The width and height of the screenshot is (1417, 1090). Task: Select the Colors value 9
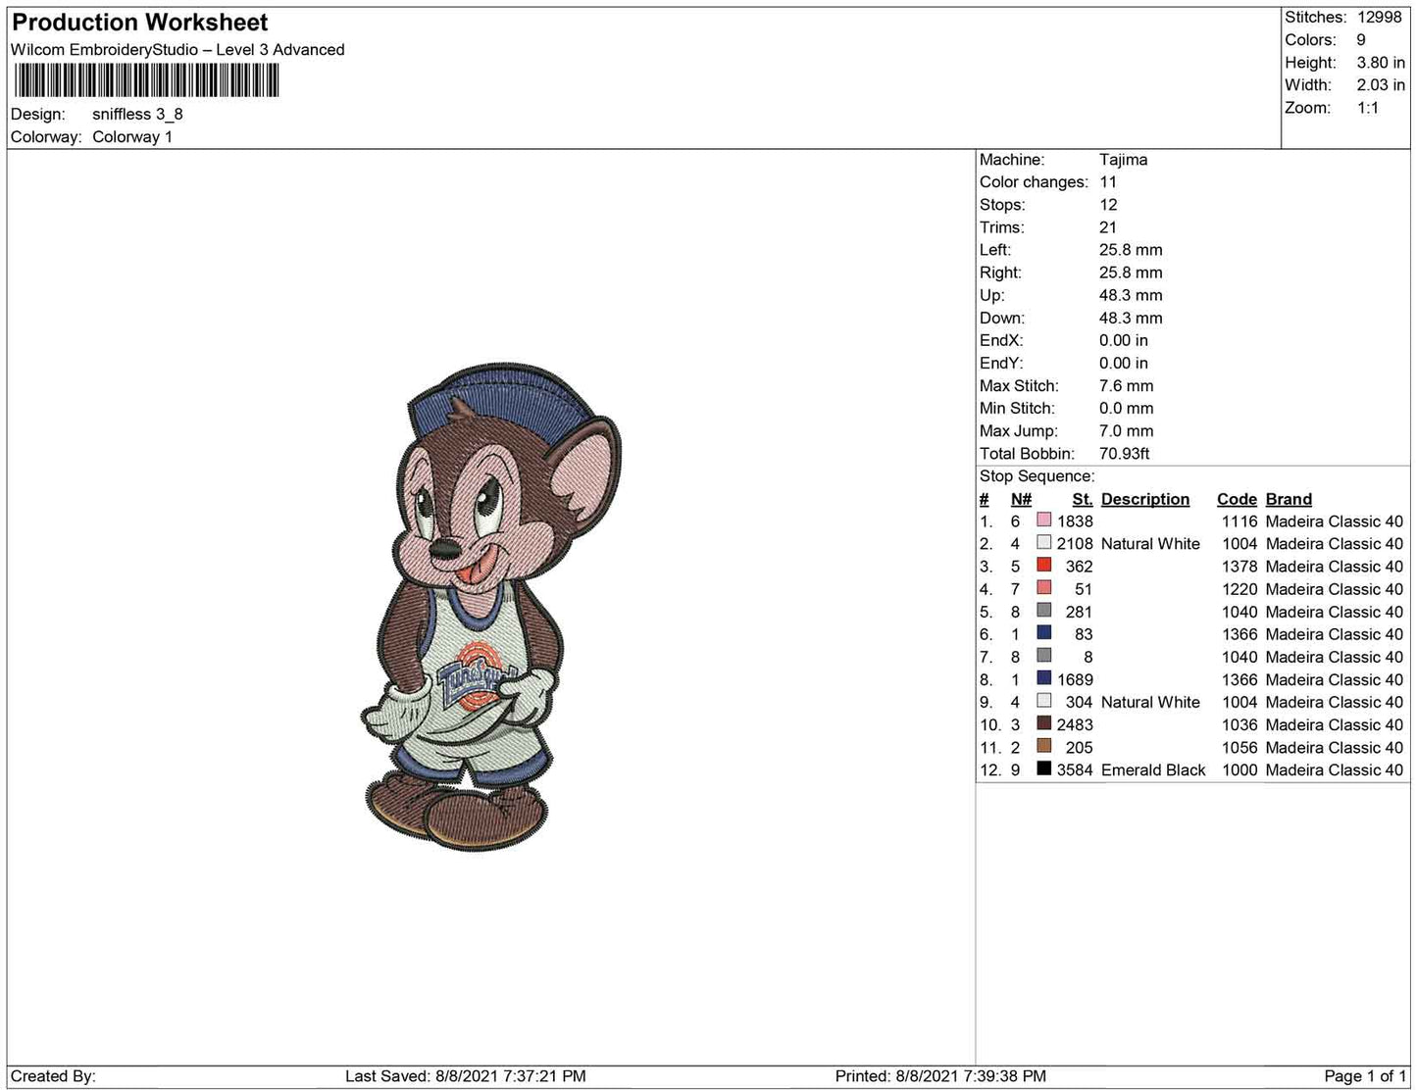pos(1361,40)
